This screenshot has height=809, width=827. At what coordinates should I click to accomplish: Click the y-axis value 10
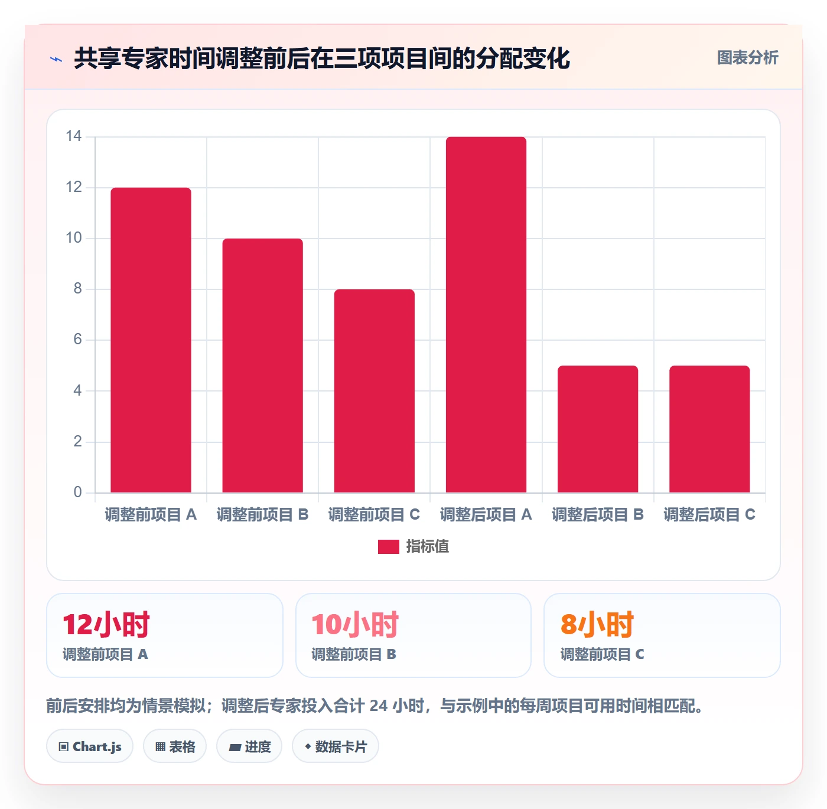click(x=74, y=238)
